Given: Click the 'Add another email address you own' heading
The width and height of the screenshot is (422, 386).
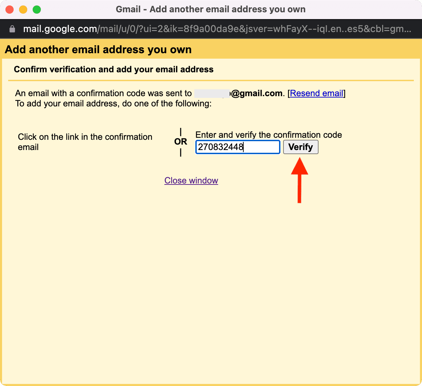Looking at the screenshot, I should 98,49.
